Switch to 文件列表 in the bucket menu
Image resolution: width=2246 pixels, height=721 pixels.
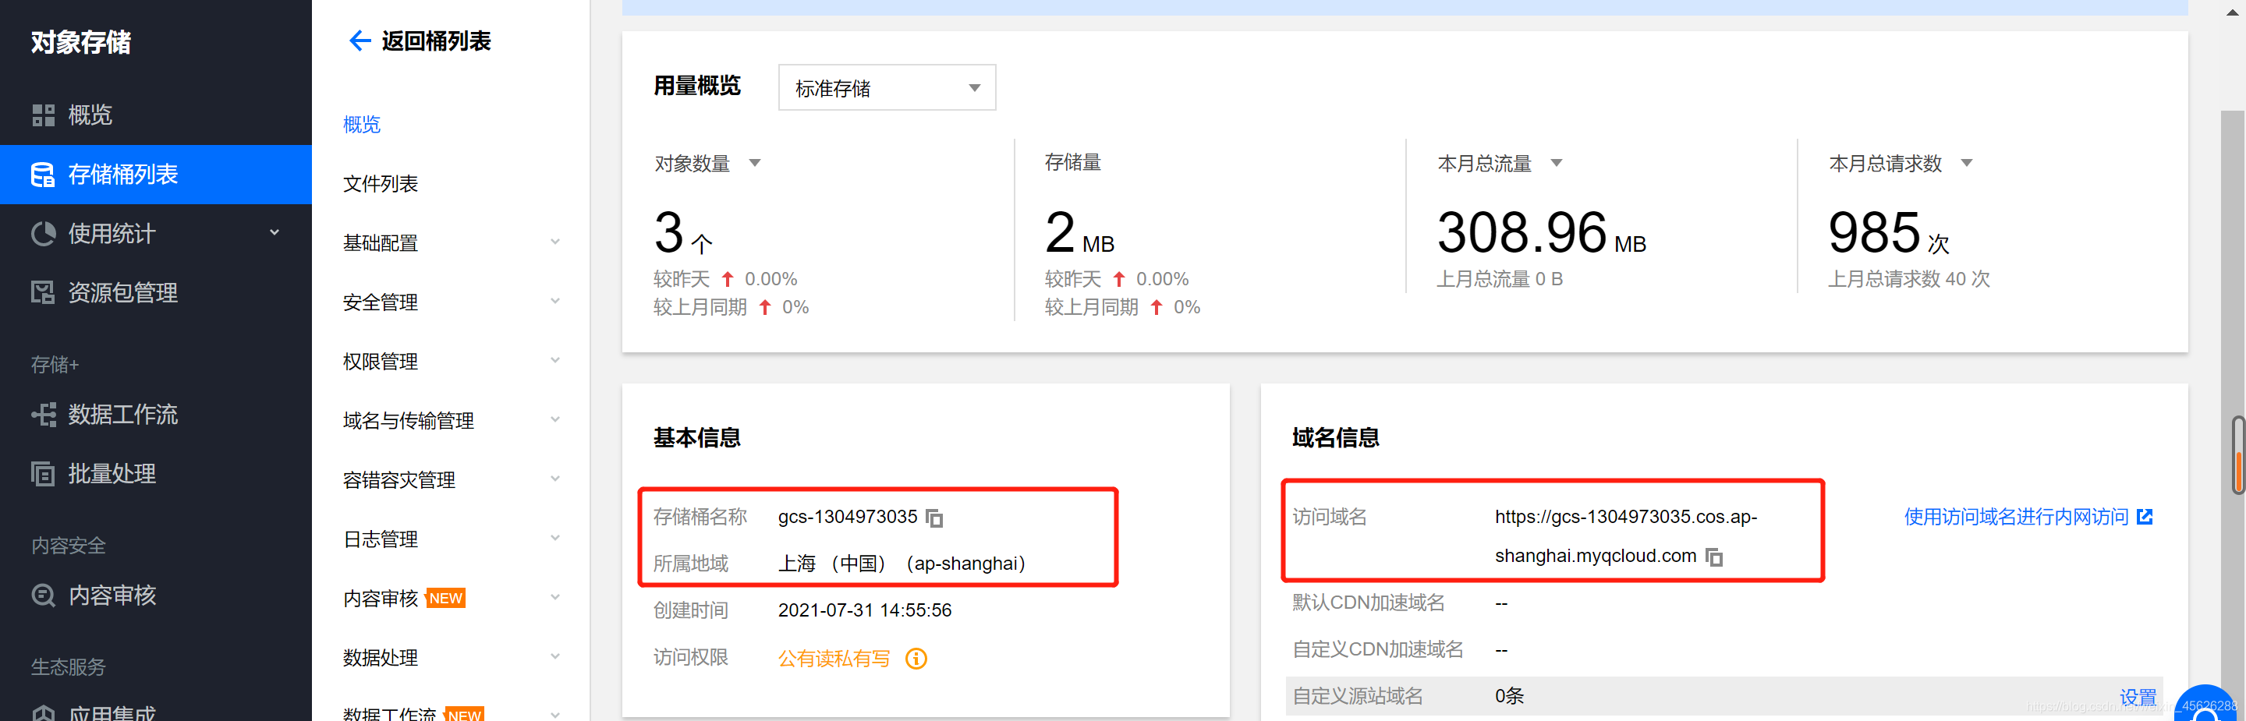click(381, 183)
